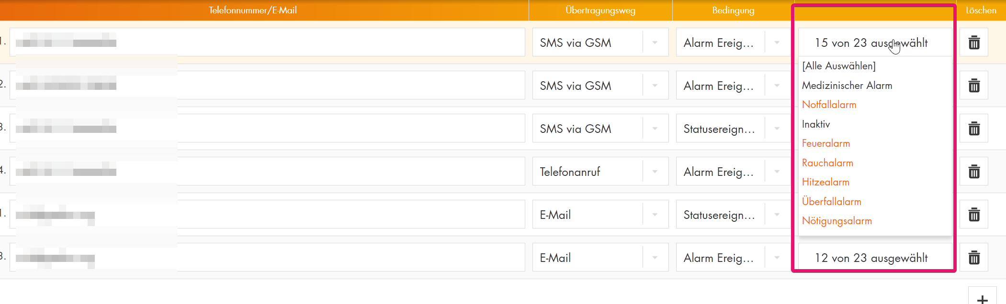The height and width of the screenshot is (304, 1006).
Task: Click the trash icon in the second row
Action: click(x=974, y=86)
